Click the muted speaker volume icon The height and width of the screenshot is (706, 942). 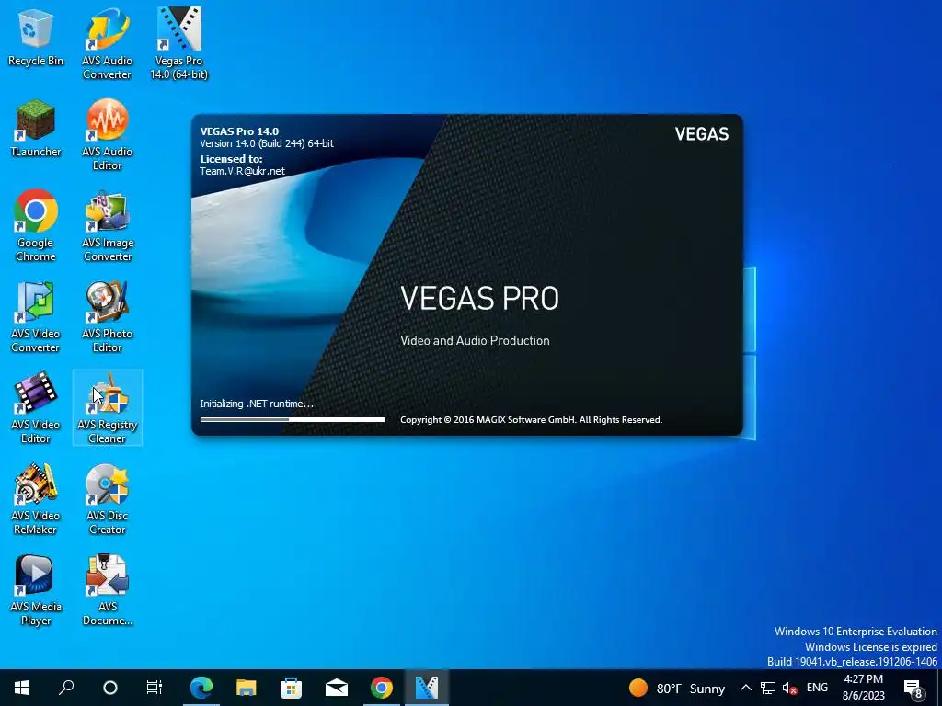[789, 688]
